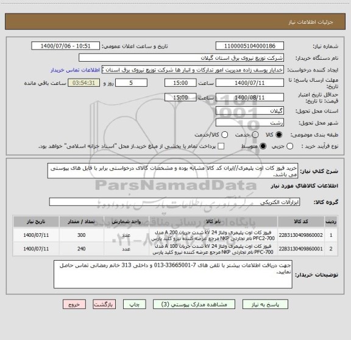
Task: Click the بازگشت back button
Action: (104, 305)
